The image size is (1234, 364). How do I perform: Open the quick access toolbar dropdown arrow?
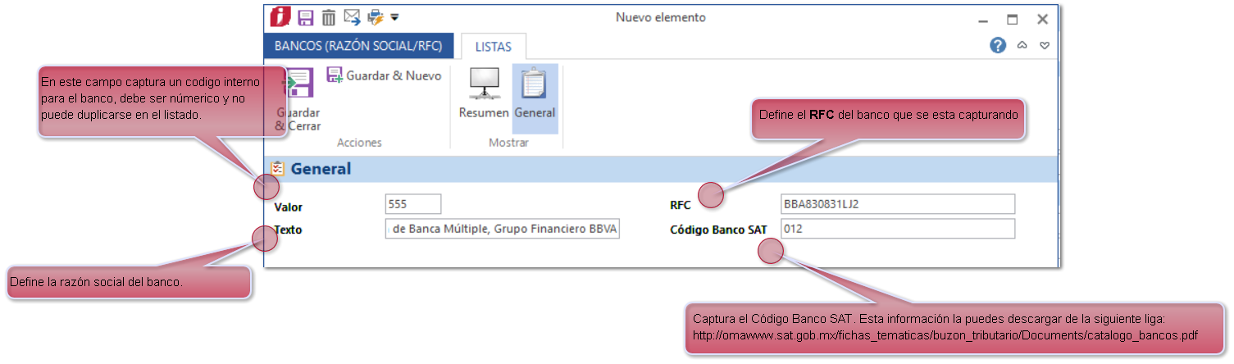tap(394, 17)
